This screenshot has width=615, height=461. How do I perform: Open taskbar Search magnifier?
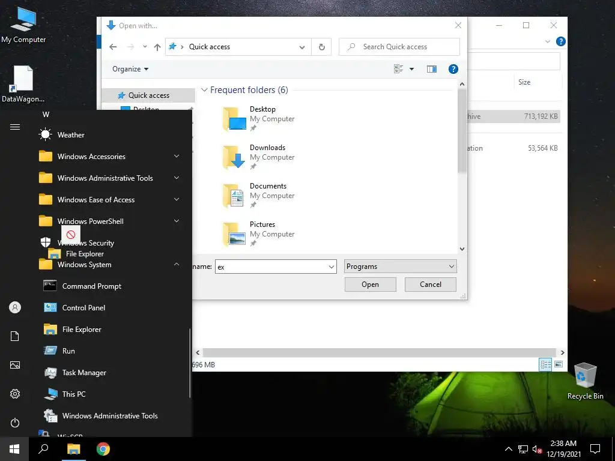[x=43, y=449]
